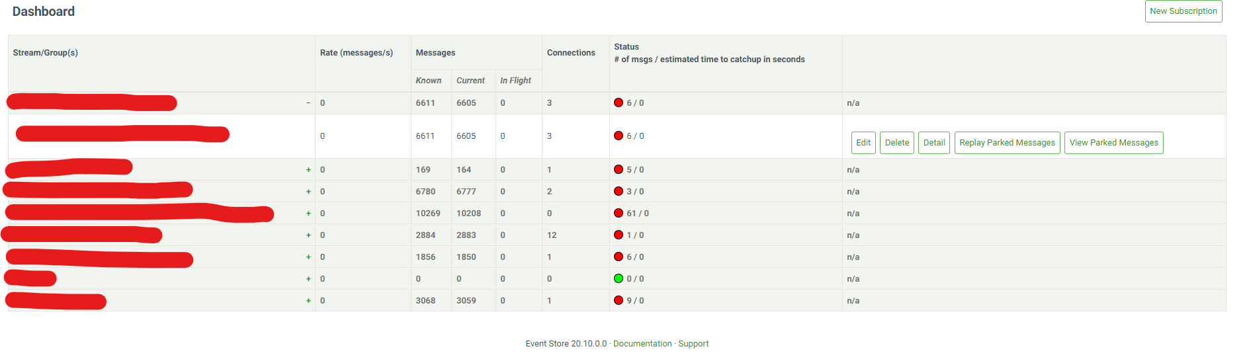Follow the Support link in footer
Viewport: 1251px width, 363px height.
click(693, 344)
